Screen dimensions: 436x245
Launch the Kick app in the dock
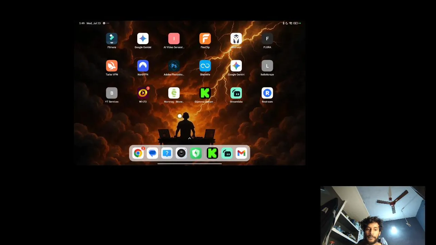click(212, 153)
